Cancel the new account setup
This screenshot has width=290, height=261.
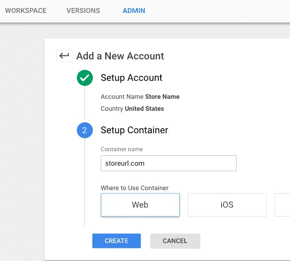(175, 241)
